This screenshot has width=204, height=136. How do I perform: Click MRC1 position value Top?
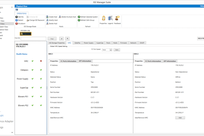pos(92,82)
